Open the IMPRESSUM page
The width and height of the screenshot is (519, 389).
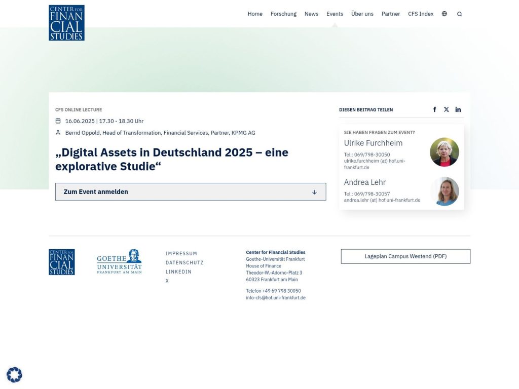(x=181, y=253)
